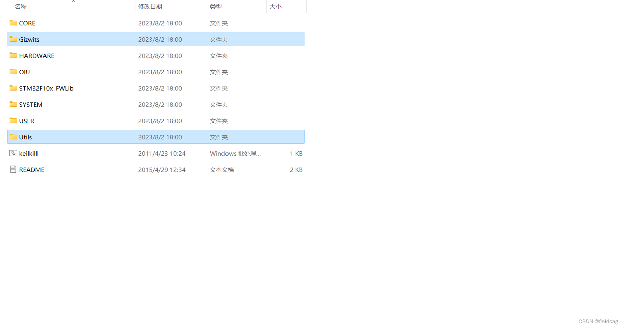Select the STM32F10x_FWLib folder icon
The height and width of the screenshot is (328, 624).
13,88
